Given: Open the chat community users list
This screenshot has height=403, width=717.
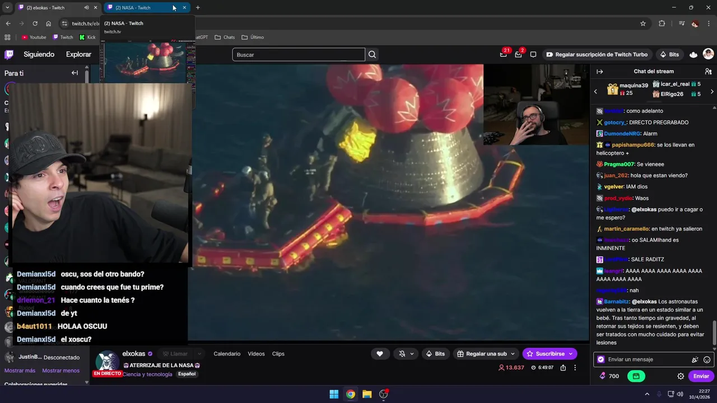Looking at the screenshot, I should coord(708,72).
